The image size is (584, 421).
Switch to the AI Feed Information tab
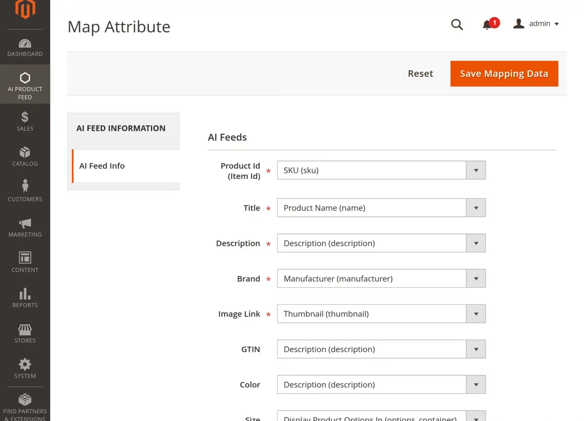tap(121, 128)
